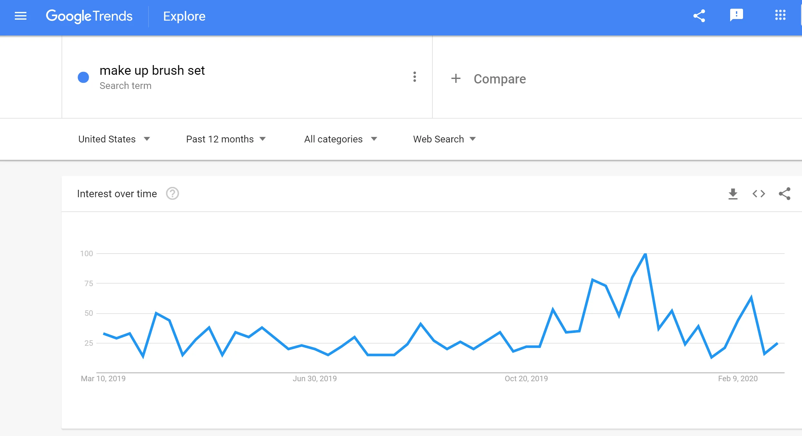Viewport: 802px width, 436px height.
Task: Open the United States region dropdown
Action: (x=114, y=139)
